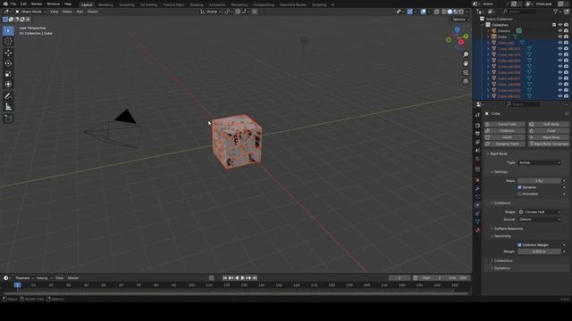
Task: Toggle the Collision Margin checkbox
Action: (x=519, y=245)
